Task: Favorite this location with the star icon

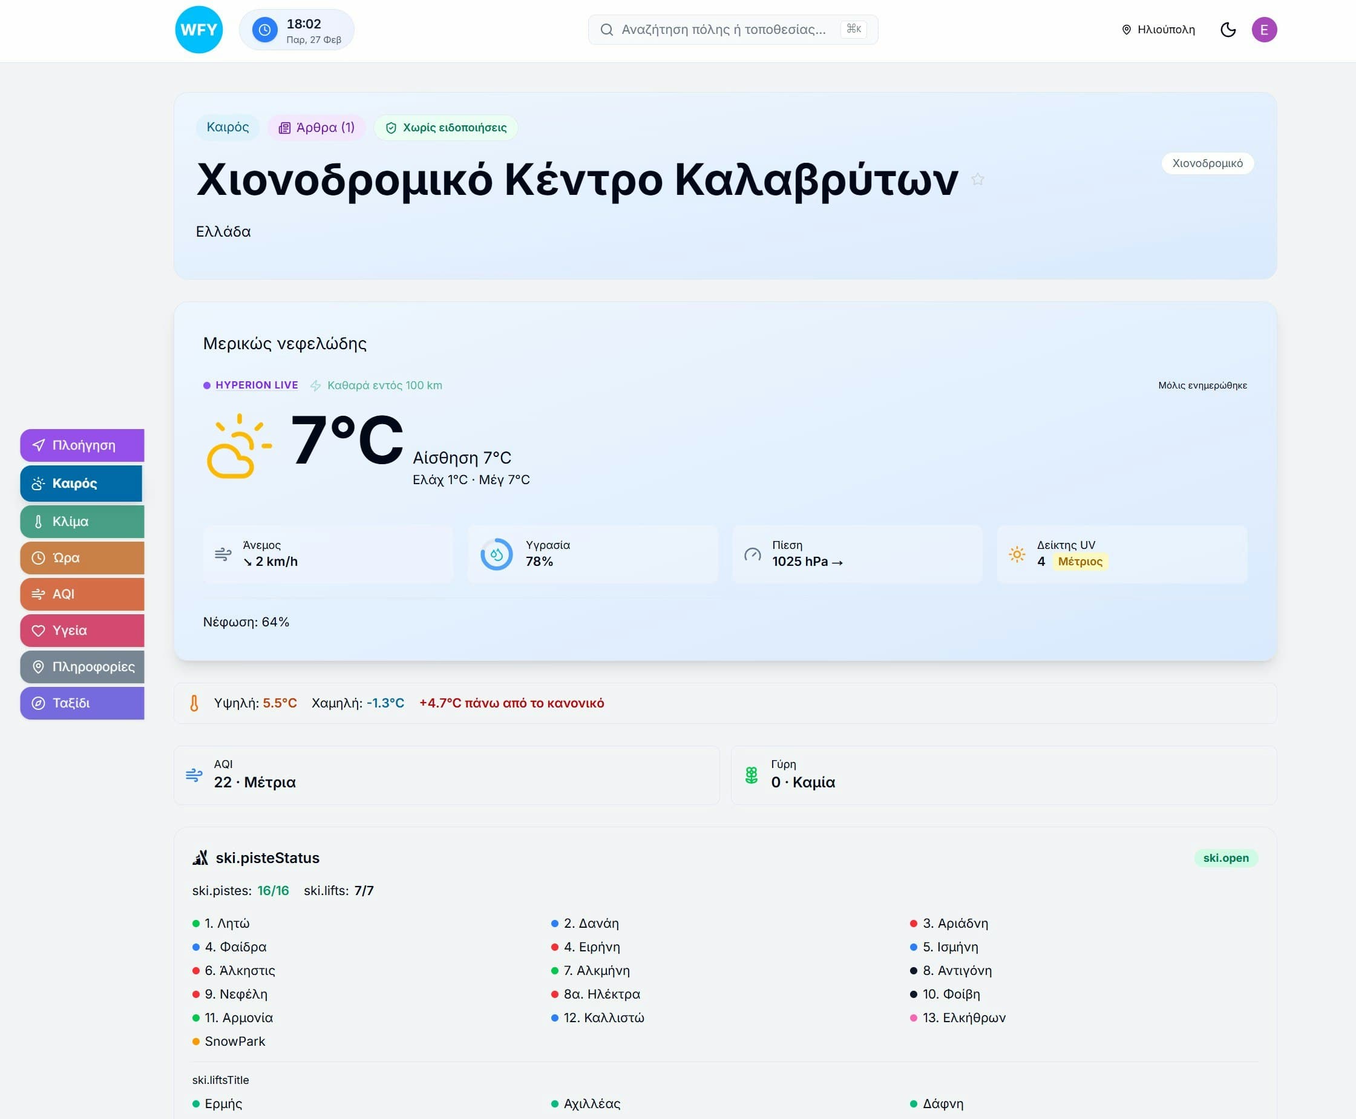Action: (x=977, y=179)
